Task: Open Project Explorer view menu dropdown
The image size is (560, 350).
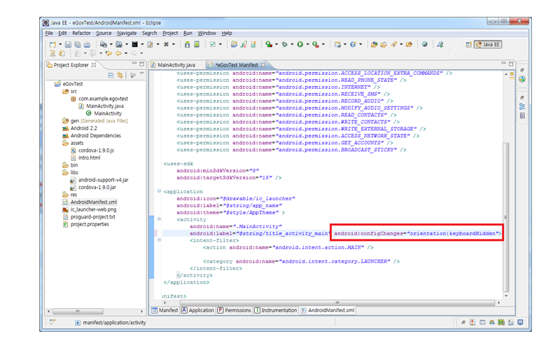Action: (x=141, y=75)
